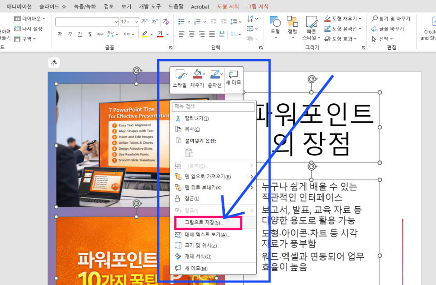Toggle Italic formatting in the font group
436x285 pixels.
pos(70,34)
